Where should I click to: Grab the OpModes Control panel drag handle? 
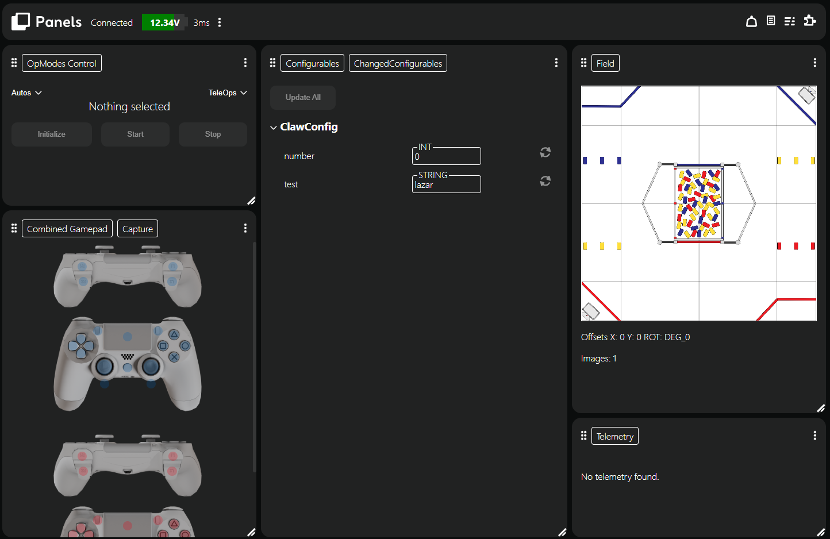[x=14, y=63]
